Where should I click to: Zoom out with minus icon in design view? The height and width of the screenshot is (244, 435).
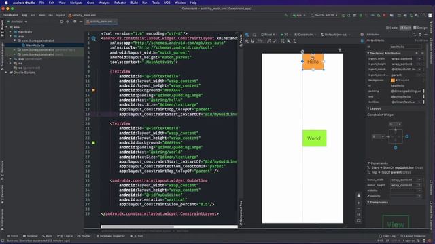click(359, 209)
